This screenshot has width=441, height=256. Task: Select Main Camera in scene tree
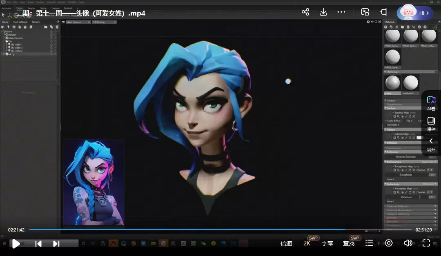[15, 38]
